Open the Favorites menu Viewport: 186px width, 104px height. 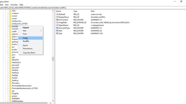point(14,5)
